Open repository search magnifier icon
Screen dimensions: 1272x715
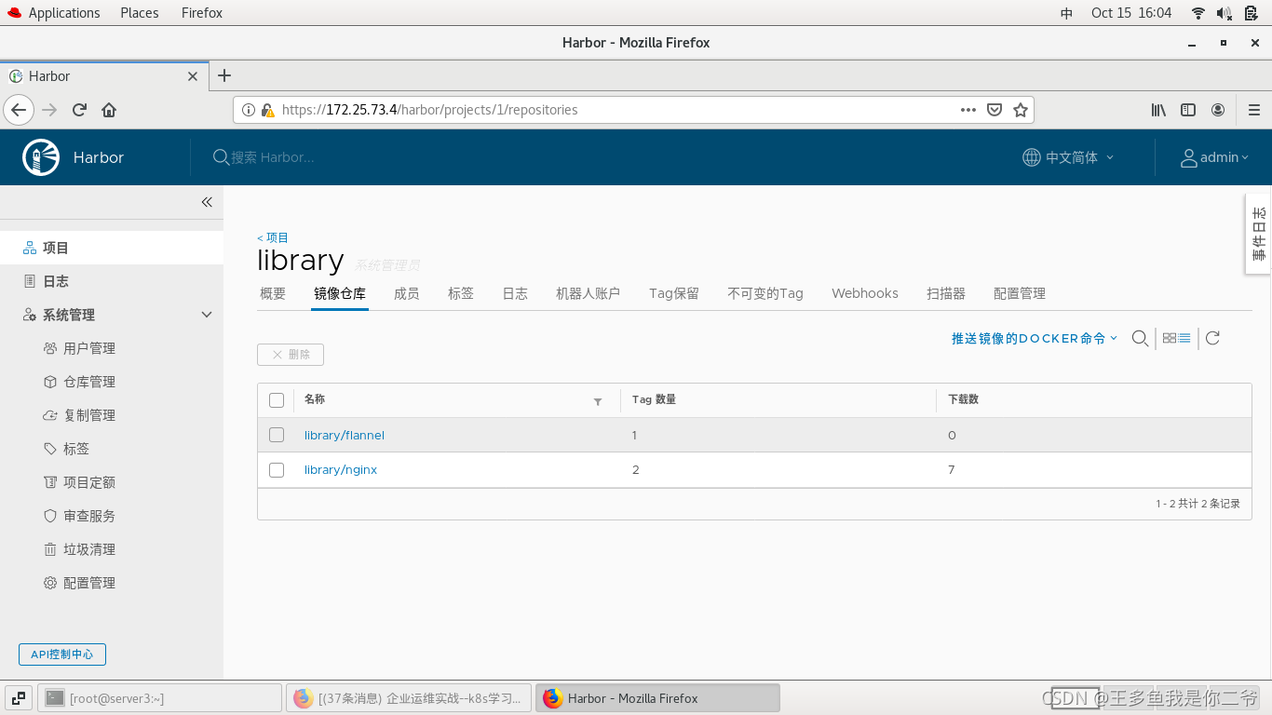[x=1140, y=338]
